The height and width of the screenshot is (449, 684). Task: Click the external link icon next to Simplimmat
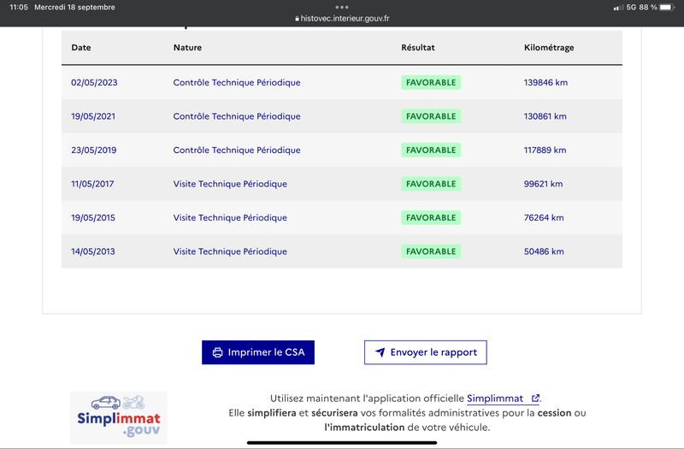(535, 398)
